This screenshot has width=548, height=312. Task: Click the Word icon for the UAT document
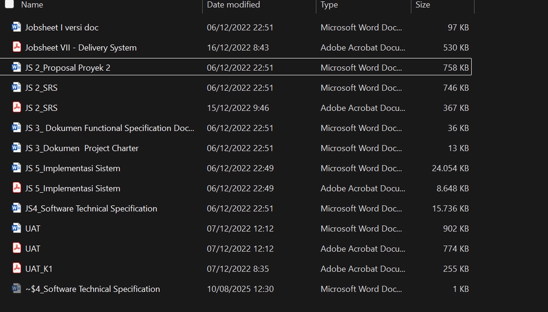click(x=16, y=229)
